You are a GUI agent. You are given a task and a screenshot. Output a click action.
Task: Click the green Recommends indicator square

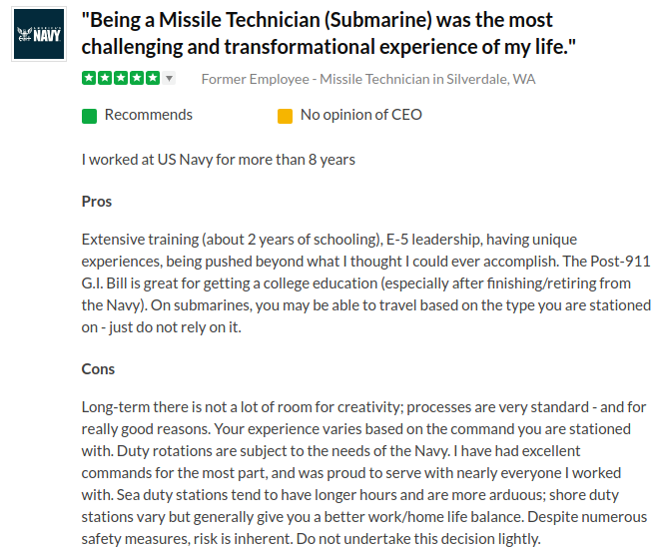pos(89,115)
